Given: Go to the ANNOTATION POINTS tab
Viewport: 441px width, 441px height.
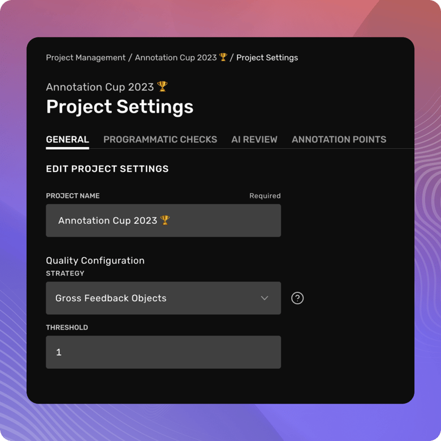Looking at the screenshot, I should coord(339,140).
